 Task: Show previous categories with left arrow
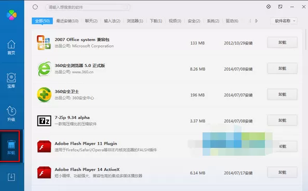250,21
